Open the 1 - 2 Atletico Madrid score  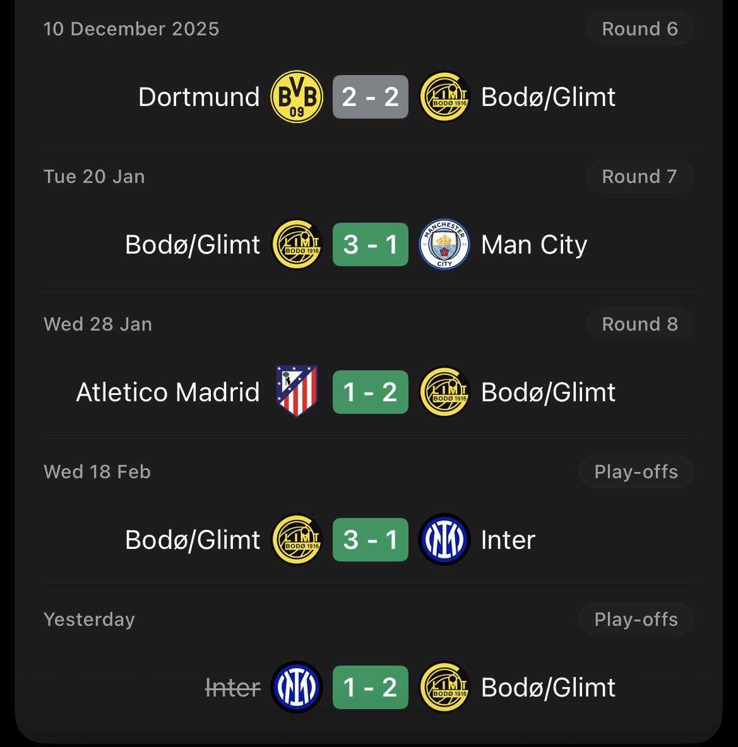(371, 392)
